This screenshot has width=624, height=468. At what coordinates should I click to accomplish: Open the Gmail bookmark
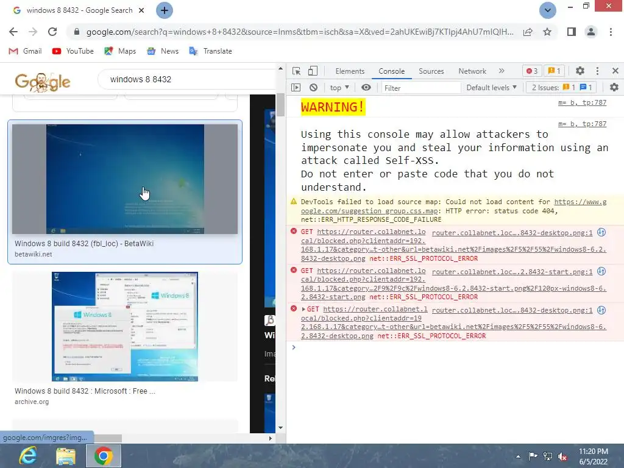click(x=25, y=51)
